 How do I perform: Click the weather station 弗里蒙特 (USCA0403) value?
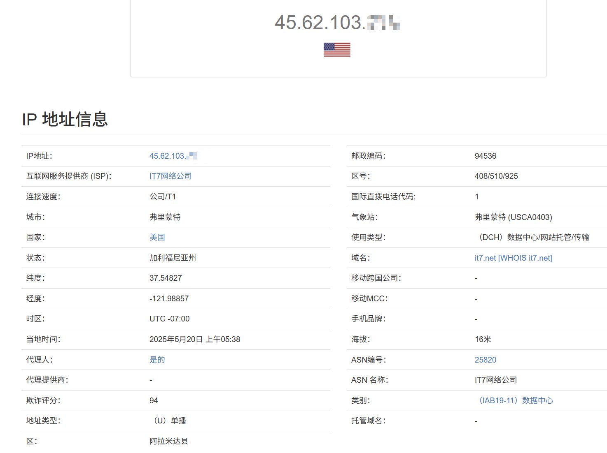513,217
